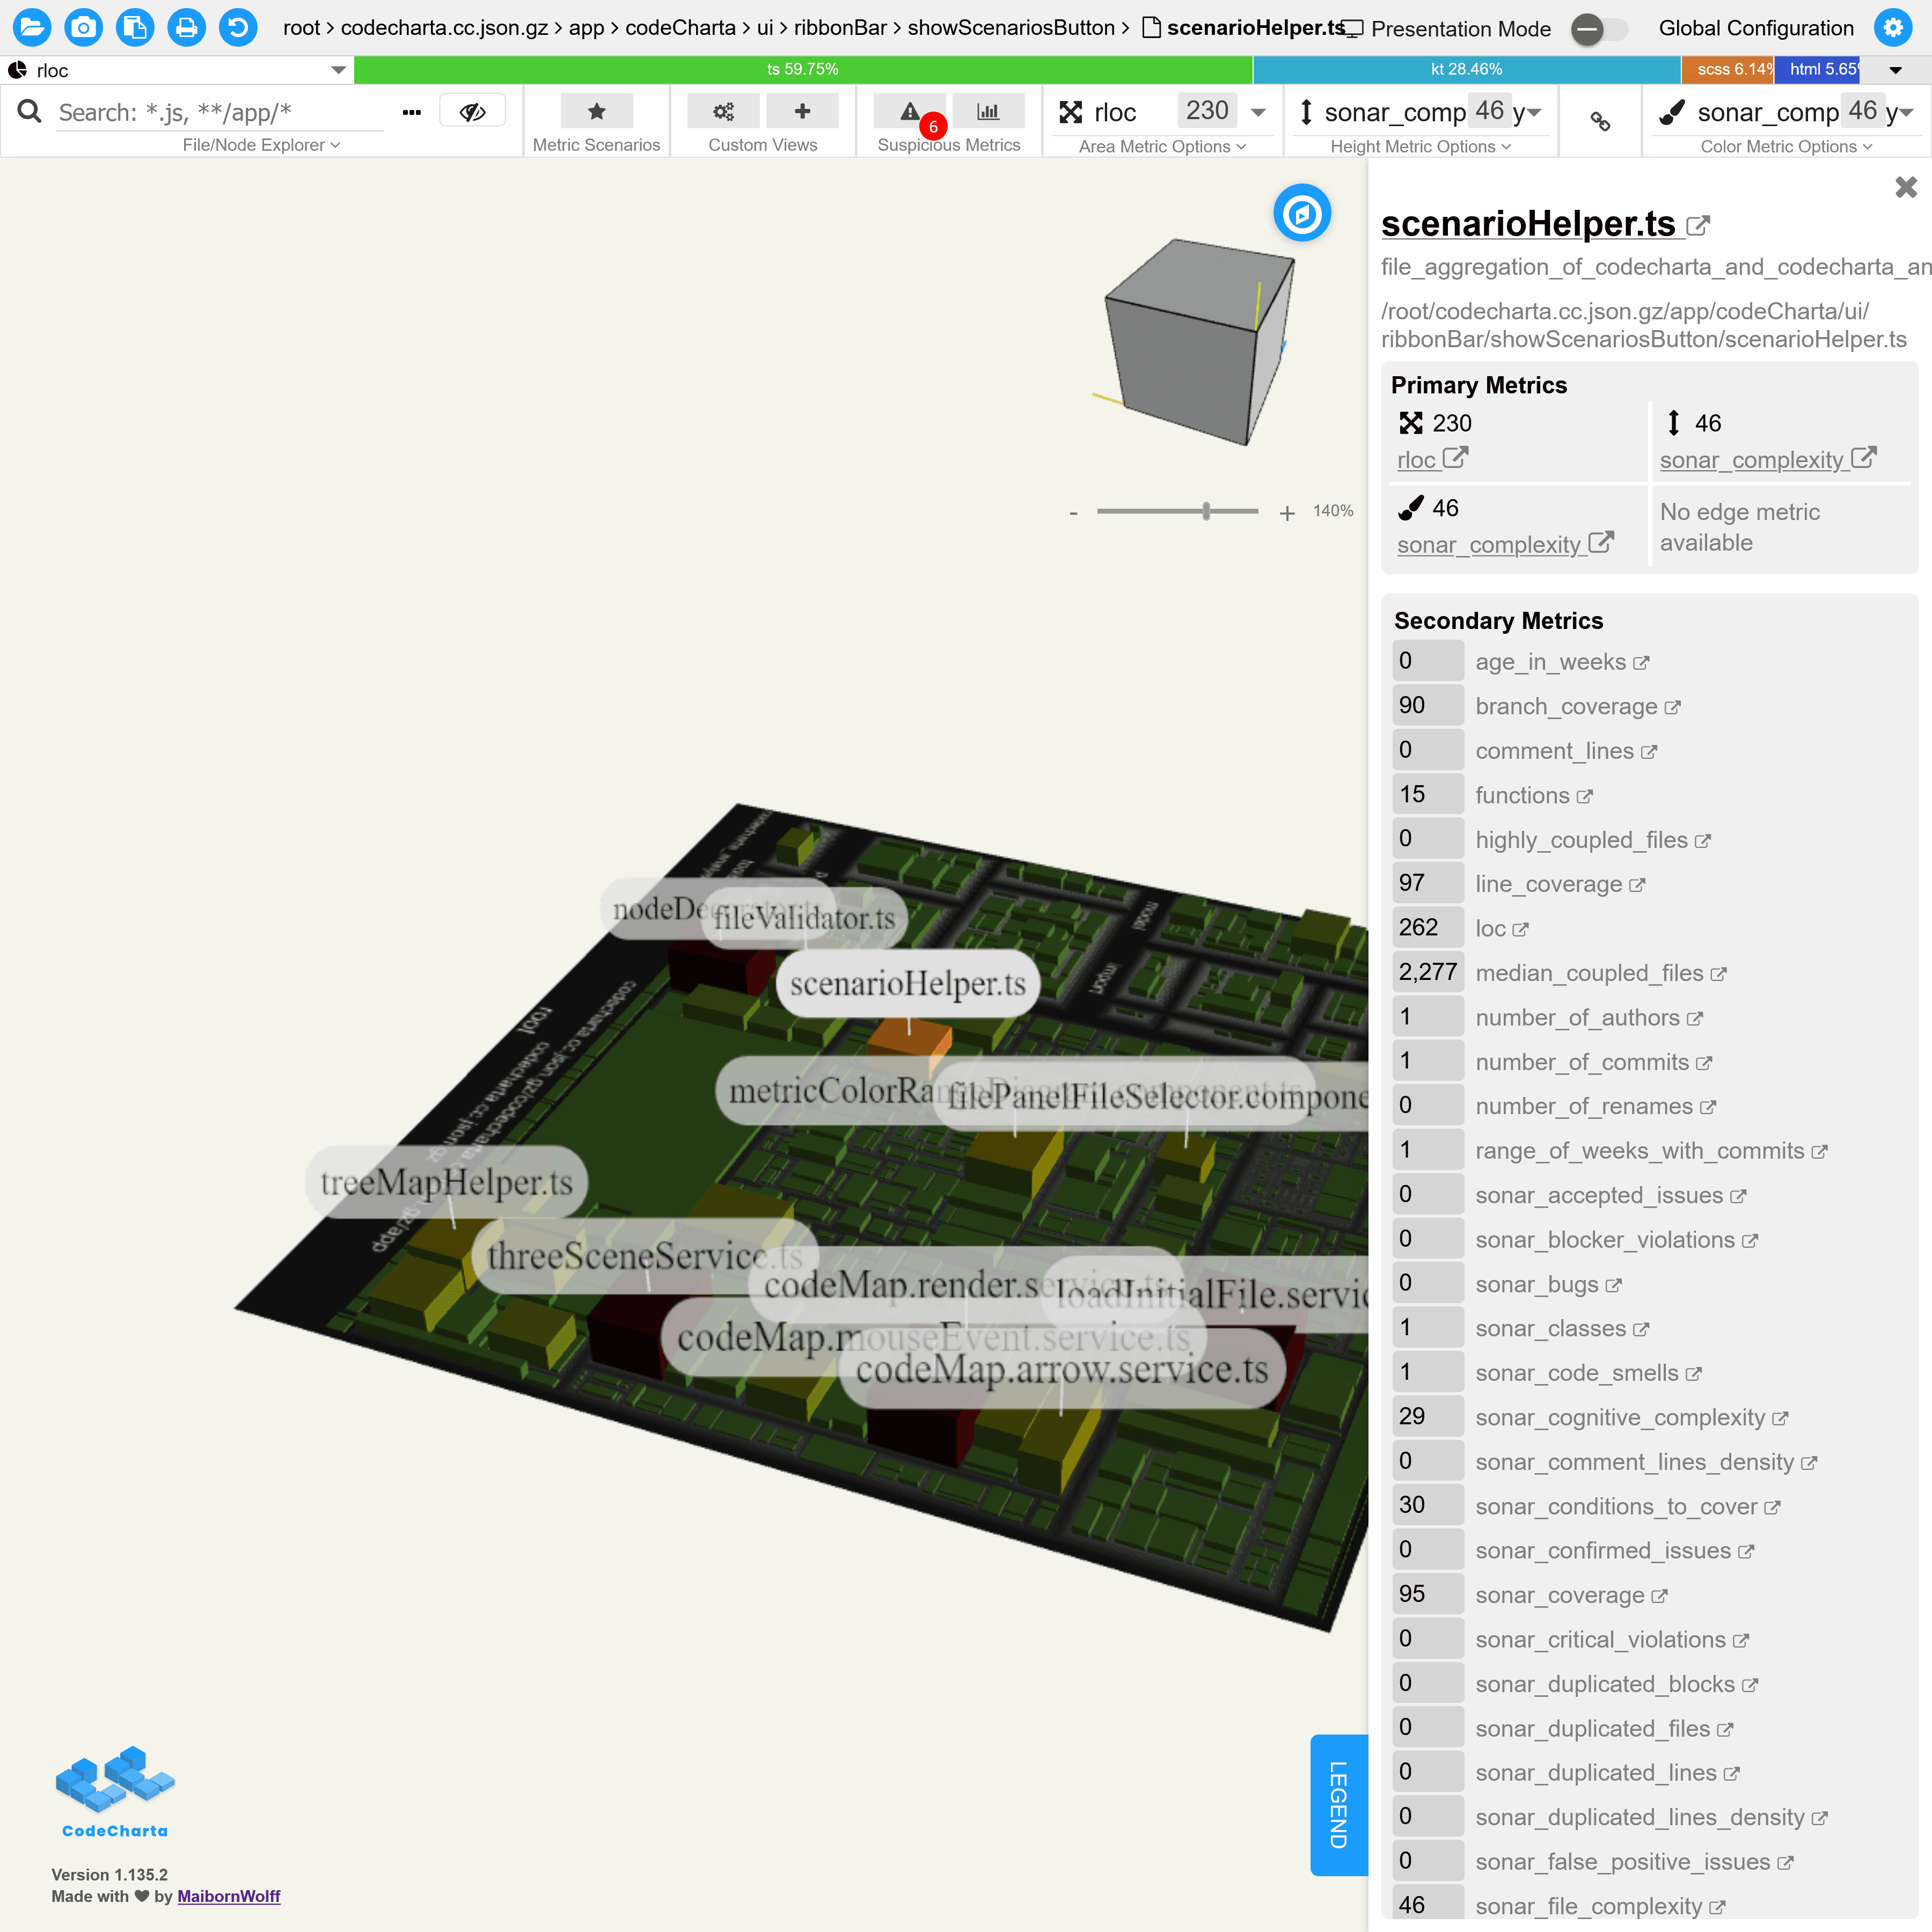Adjust the 140% zoom slider
1932x1932 pixels.
pyautogui.click(x=1207, y=511)
